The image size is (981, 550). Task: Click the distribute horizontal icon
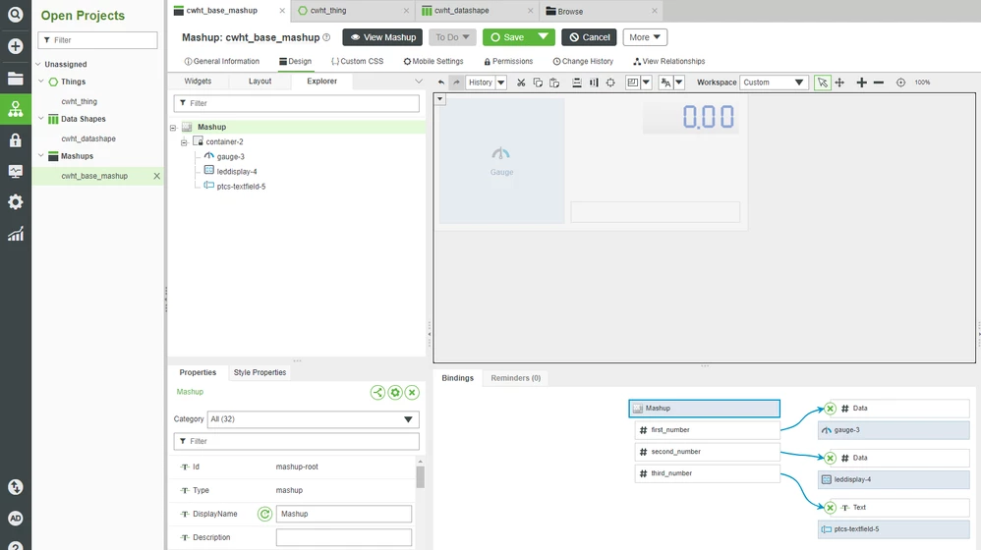594,82
